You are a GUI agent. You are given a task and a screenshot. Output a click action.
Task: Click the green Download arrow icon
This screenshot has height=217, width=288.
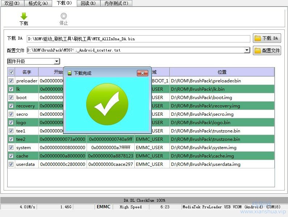tap(24, 16)
